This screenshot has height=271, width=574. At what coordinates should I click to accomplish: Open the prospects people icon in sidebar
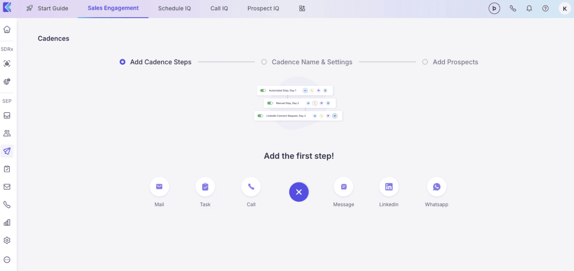pyautogui.click(x=7, y=133)
